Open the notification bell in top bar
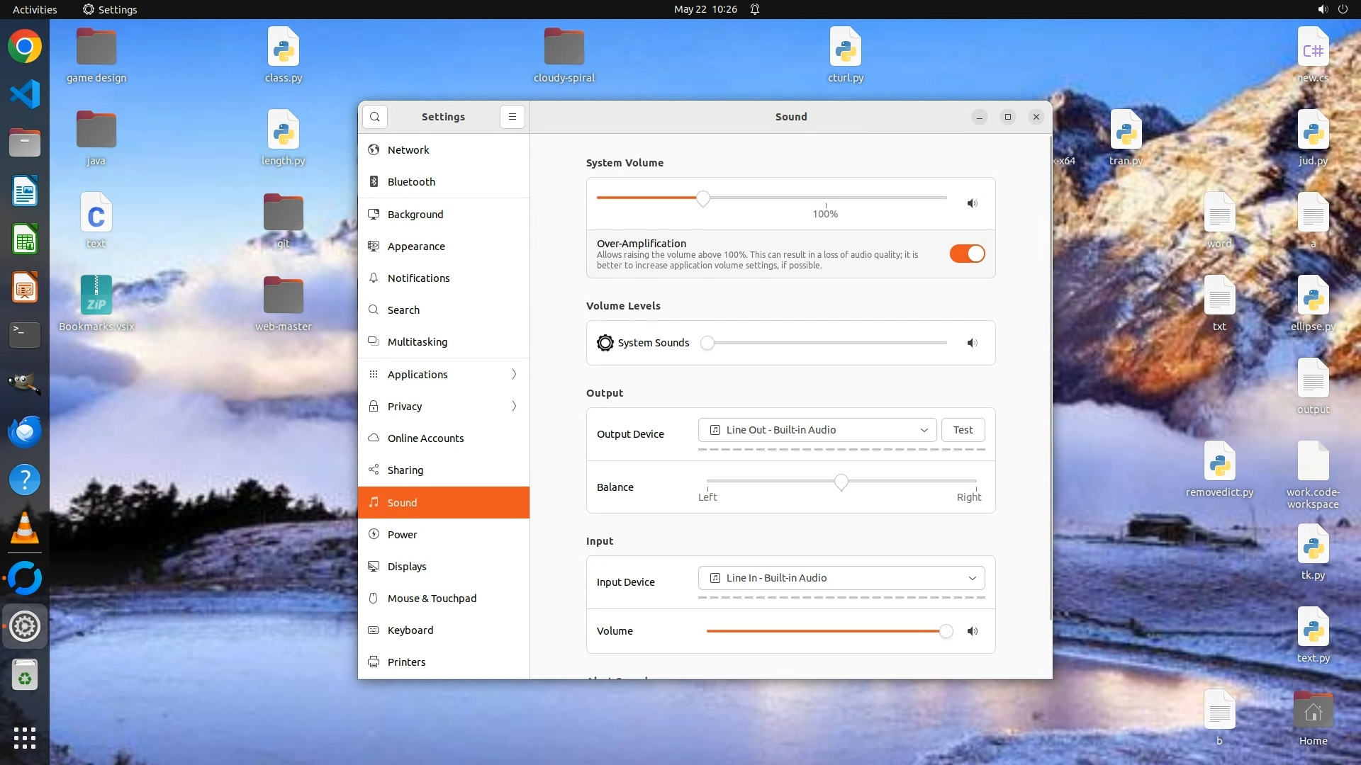 [755, 9]
